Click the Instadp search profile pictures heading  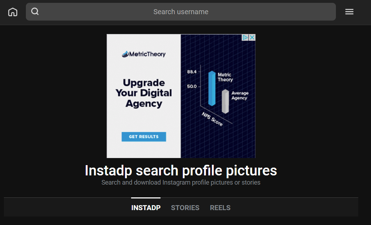181,170
